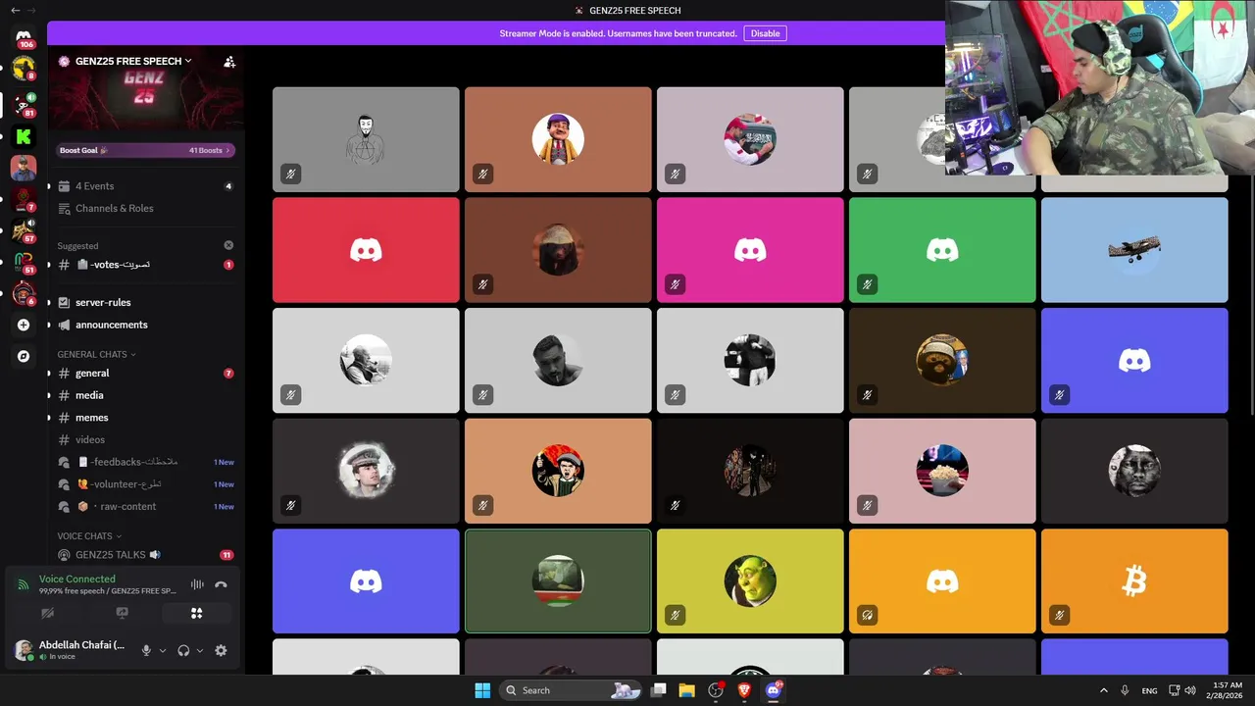Image resolution: width=1255 pixels, height=706 pixels.
Task: Collapse the GENERAL CHATS category
Action: click(96, 354)
